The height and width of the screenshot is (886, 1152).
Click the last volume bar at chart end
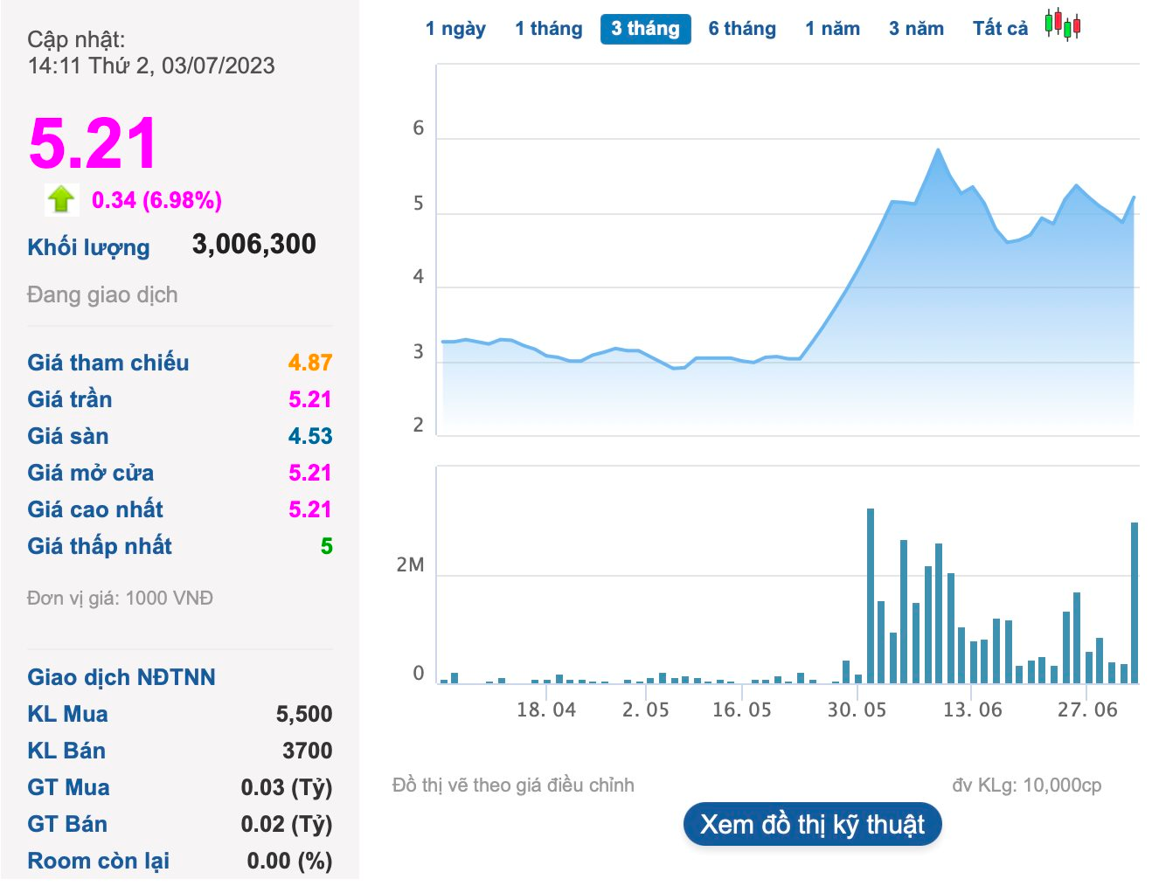(1135, 602)
